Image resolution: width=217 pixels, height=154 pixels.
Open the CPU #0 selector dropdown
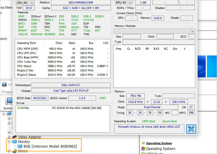pos(25,3)
